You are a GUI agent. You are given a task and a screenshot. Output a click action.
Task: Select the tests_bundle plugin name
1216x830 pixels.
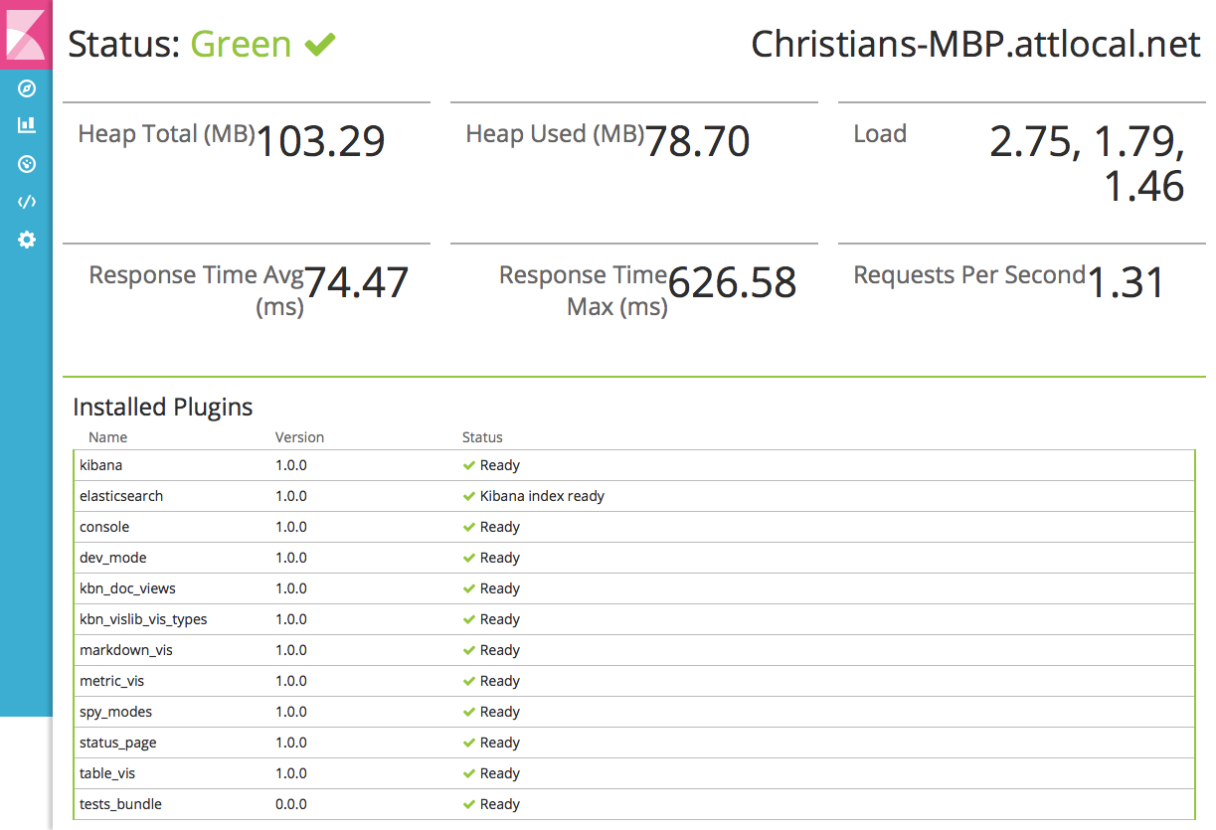click(x=120, y=804)
